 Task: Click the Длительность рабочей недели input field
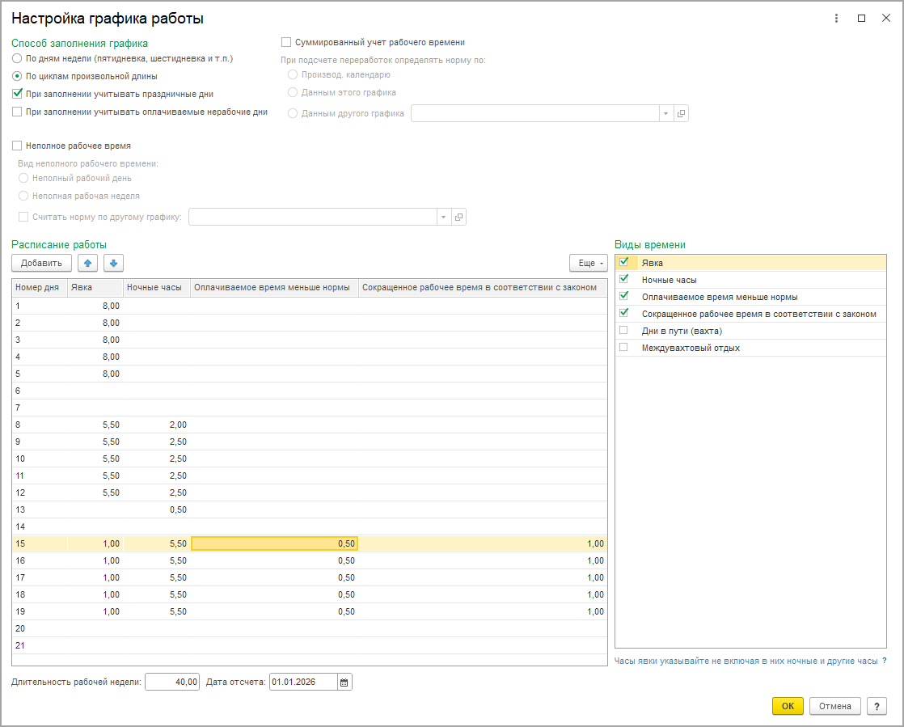coord(172,683)
